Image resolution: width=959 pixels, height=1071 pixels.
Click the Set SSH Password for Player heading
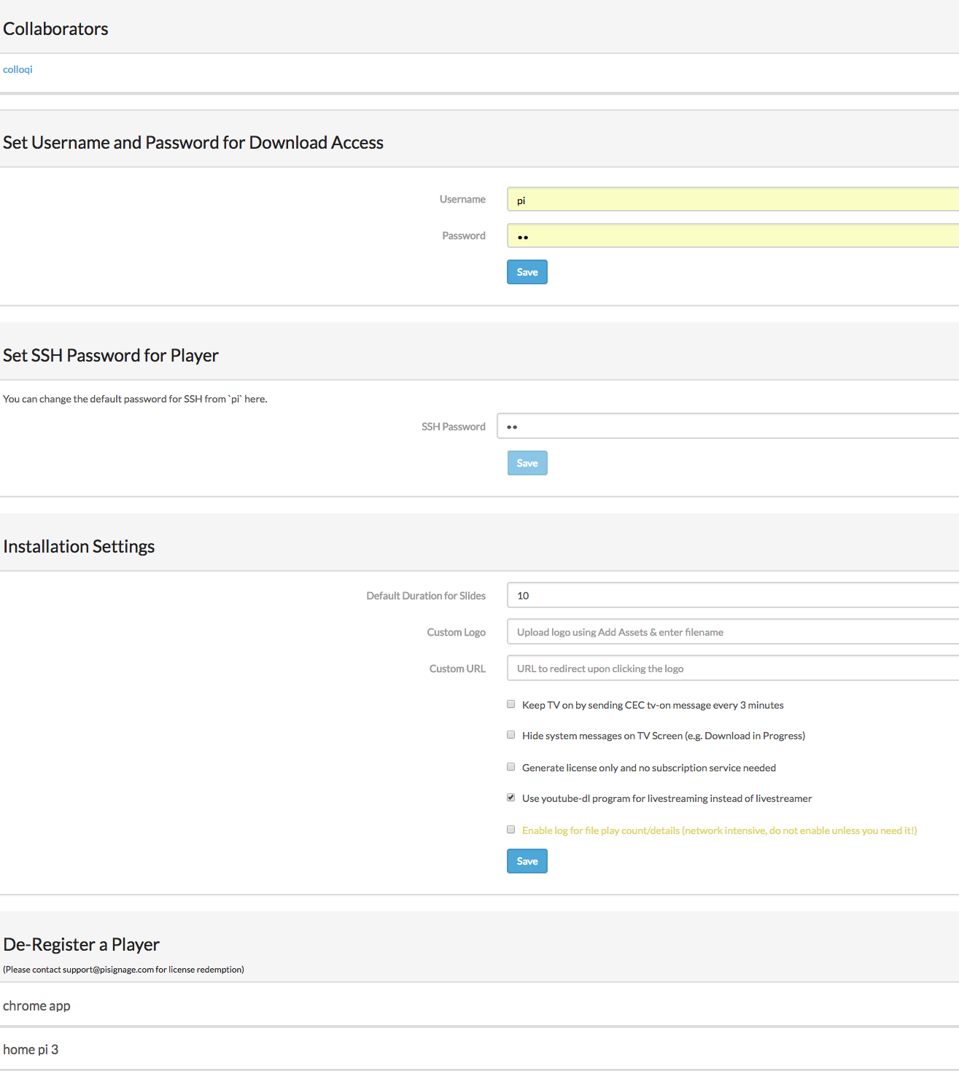point(111,355)
